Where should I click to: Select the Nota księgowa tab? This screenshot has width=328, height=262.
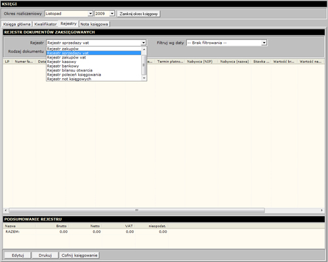[x=94, y=24]
